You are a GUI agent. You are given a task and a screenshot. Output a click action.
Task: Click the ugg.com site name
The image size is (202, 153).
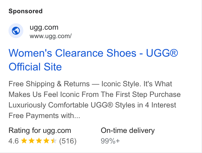44,28
